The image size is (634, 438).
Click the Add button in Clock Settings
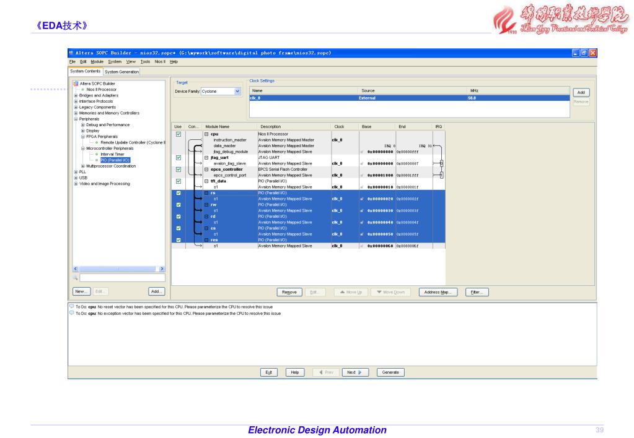(x=581, y=92)
